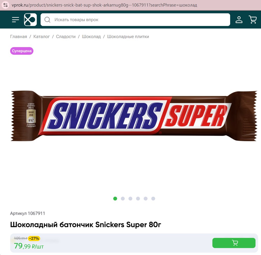
Task: Click the Суперцена badge
Action: [22, 51]
